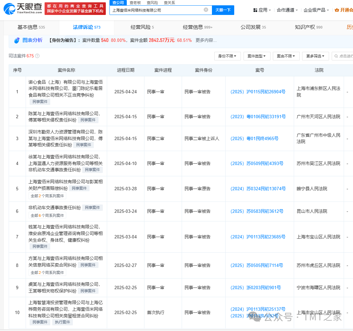Open the 企业级产品 menu
The image size is (353, 331).
(x=316, y=10)
